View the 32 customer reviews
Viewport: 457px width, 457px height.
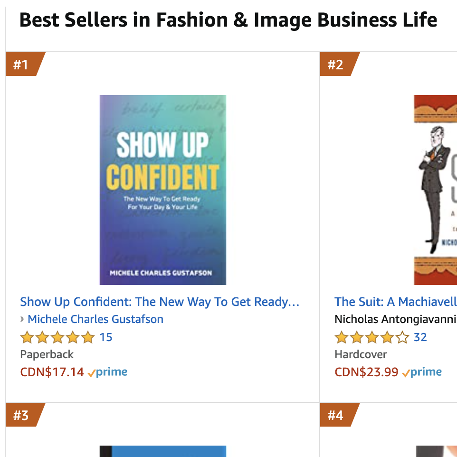(x=420, y=337)
